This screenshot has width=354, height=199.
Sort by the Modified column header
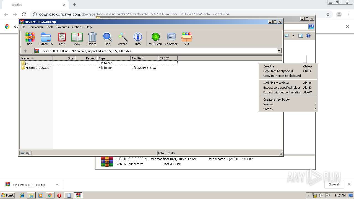click(x=144, y=58)
